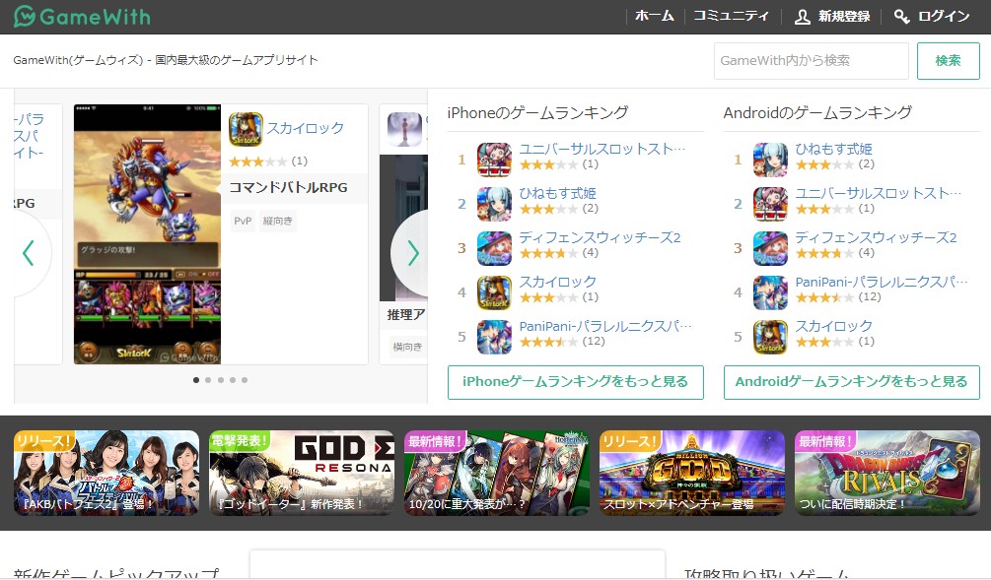Screen dimensions: 991x580
Task: Open the 10/20に重大発表 banner
Action: (497, 474)
